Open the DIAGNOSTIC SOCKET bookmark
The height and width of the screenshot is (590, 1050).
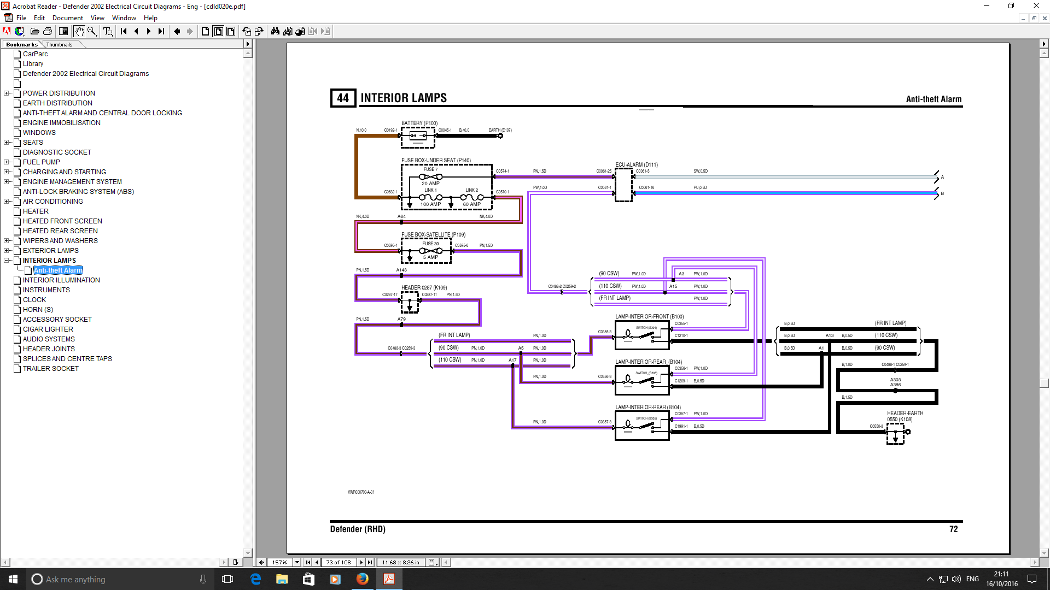57,152
